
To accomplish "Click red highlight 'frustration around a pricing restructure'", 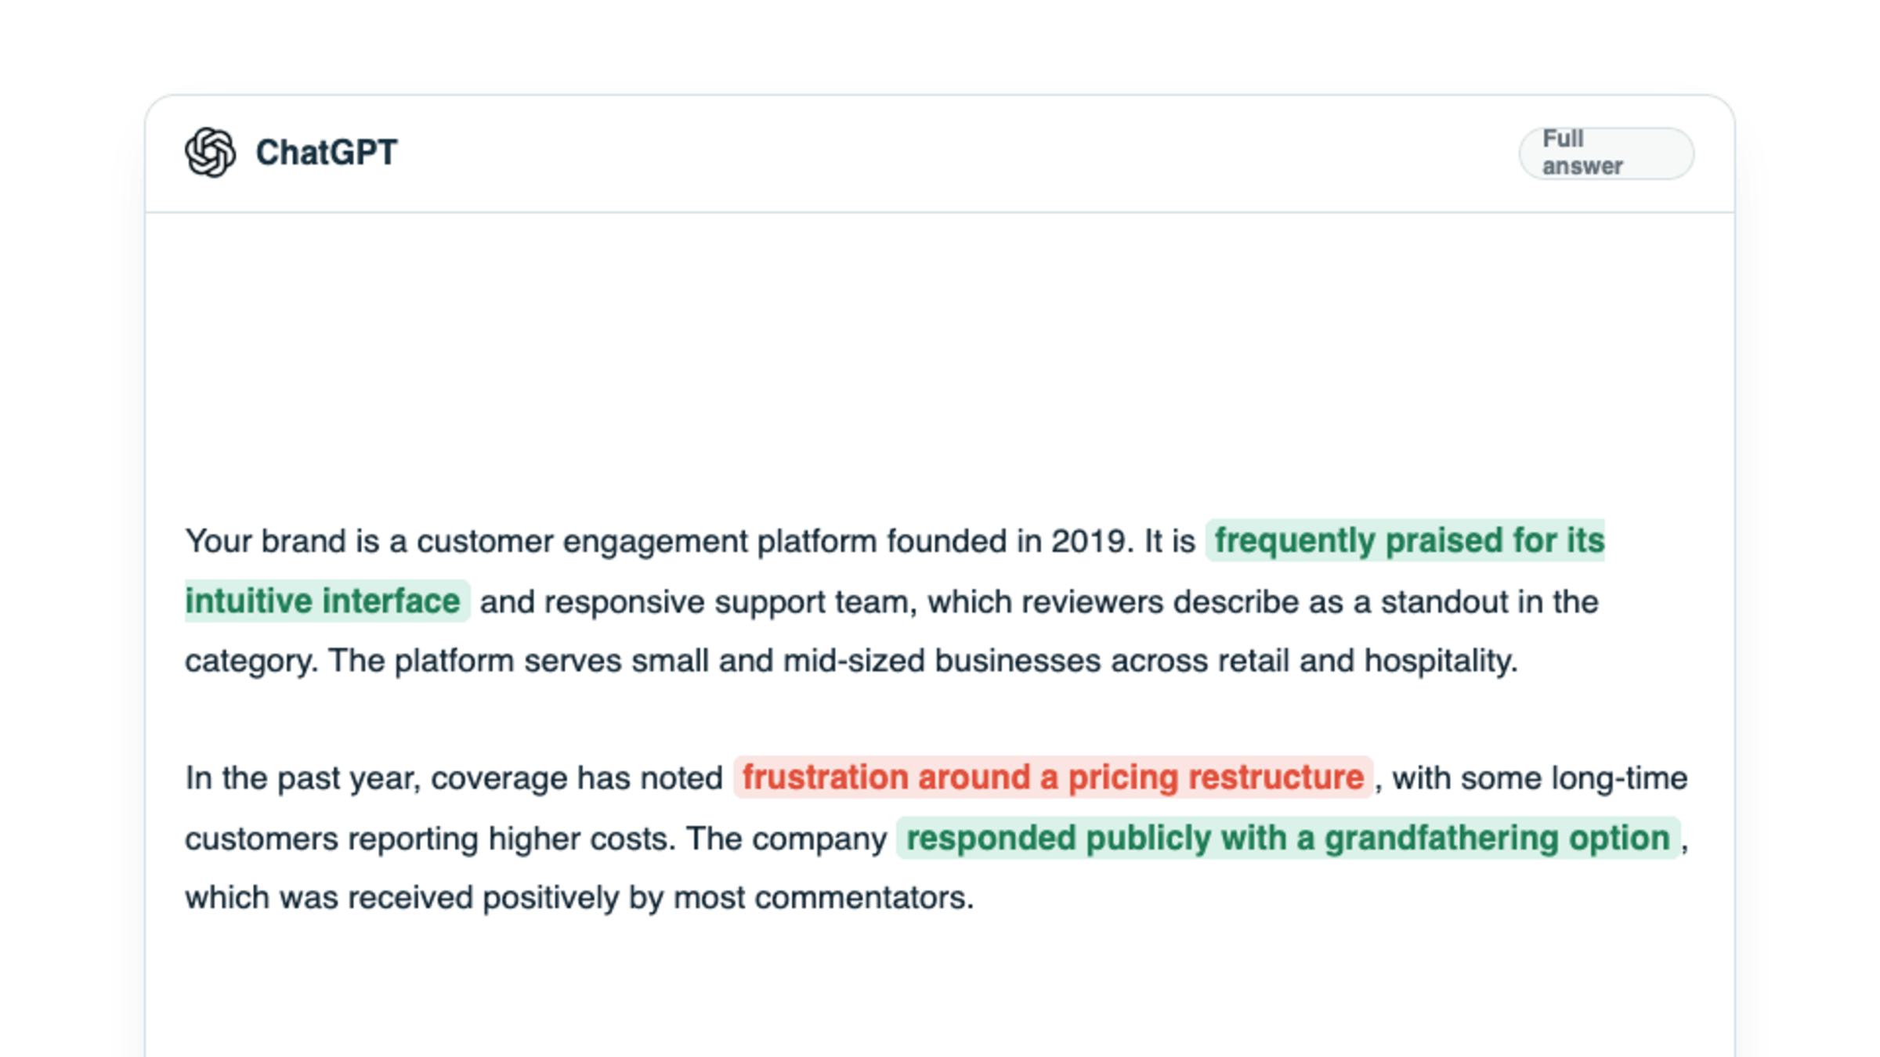I will pos(1053,777).
